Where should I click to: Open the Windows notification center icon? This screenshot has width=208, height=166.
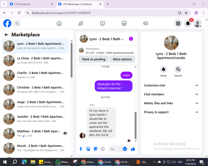202,162
